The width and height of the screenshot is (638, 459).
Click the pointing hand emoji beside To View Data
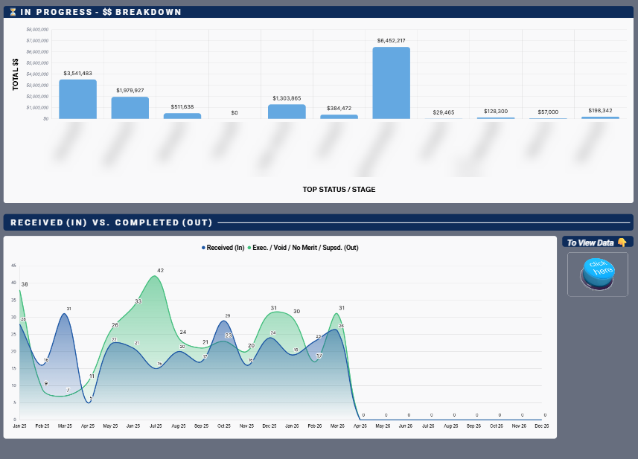tap(622, 243)
